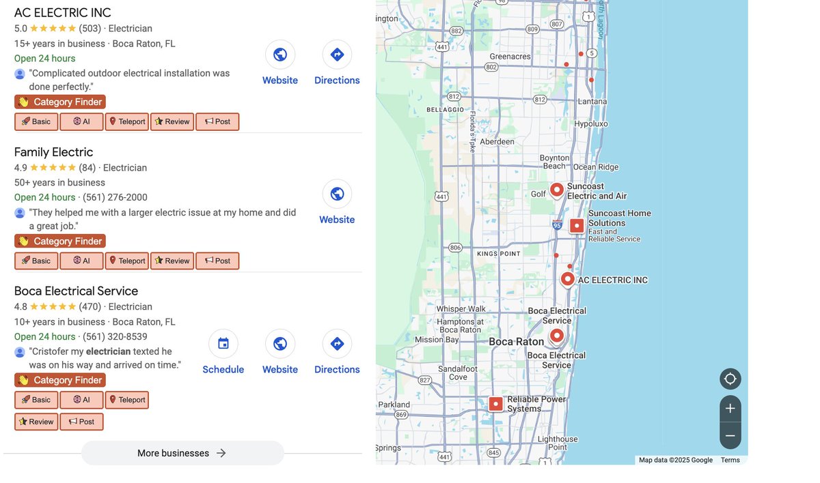Click AC ELECTRIC INC review count (503)
Viewport: 820px width, 483px height.
pos(90,29)
